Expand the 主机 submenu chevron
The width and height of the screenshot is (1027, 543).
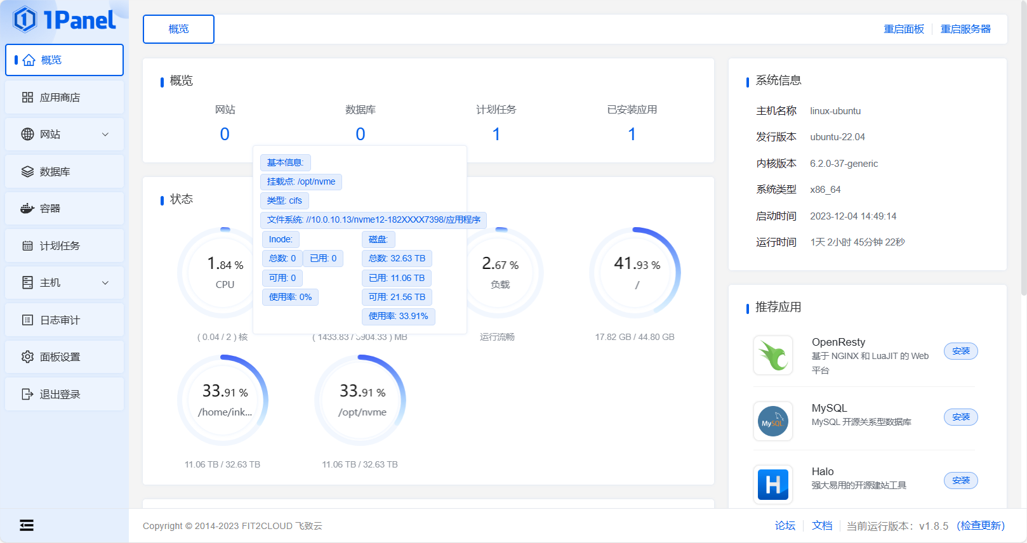pyautogui.click(x=105, y=283)
